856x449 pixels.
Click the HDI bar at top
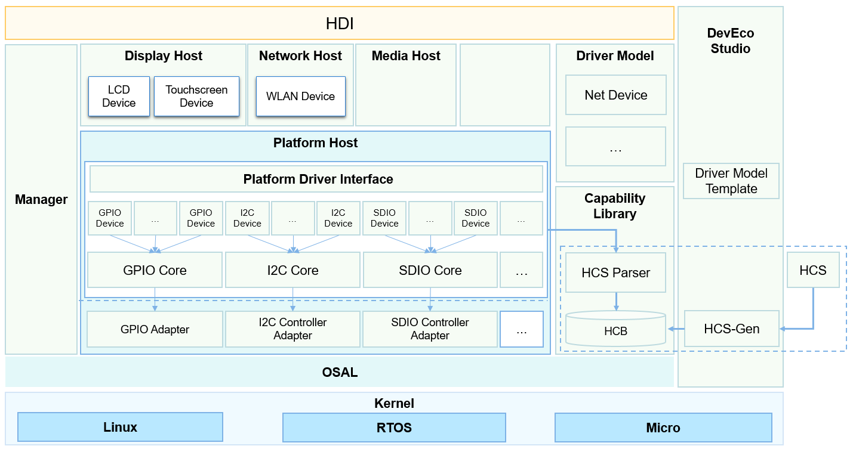tap(339, 24)
